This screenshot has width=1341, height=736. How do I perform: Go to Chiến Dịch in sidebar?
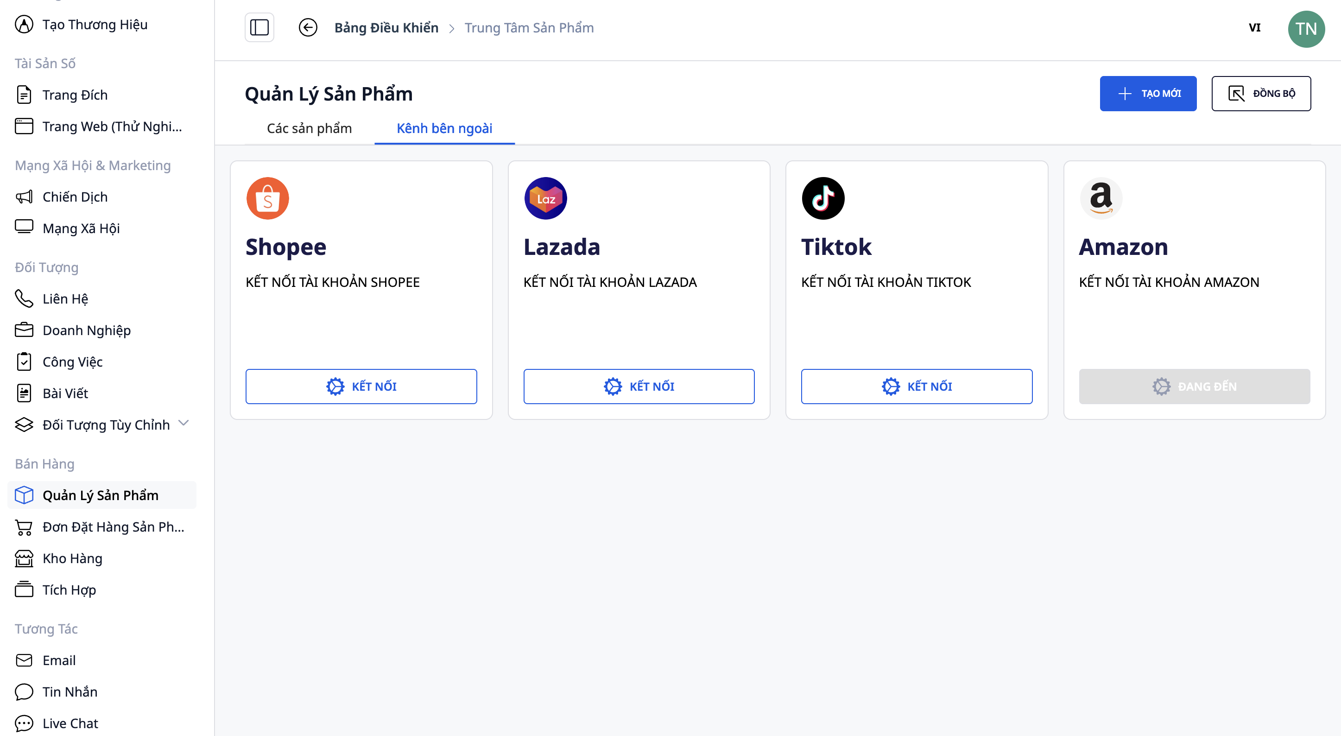75,197
